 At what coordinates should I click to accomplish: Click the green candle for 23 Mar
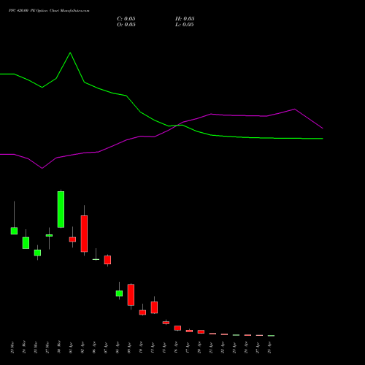click(x=14, y=231)
